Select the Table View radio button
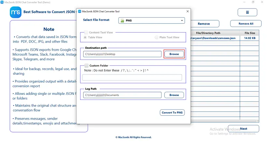Image resolution: width=267 pixels, height=142 pixels. coord(85,37)
